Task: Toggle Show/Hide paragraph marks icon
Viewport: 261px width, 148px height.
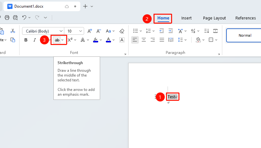Action: pos(215,31)
